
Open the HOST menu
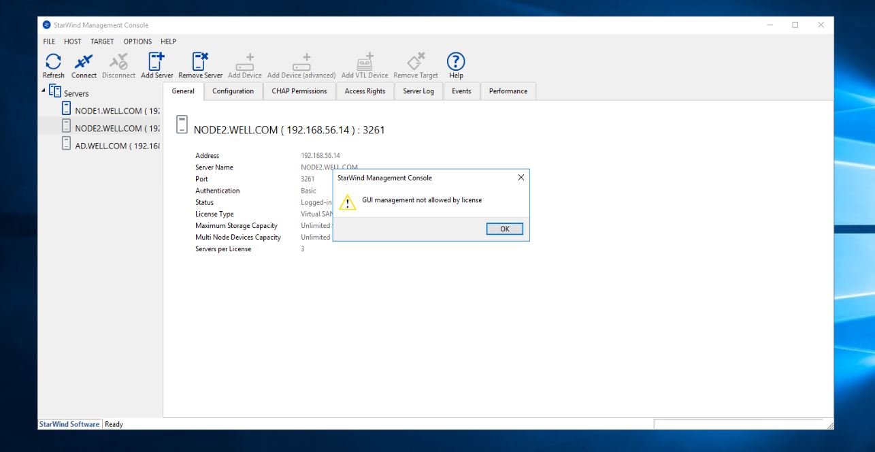73,42
